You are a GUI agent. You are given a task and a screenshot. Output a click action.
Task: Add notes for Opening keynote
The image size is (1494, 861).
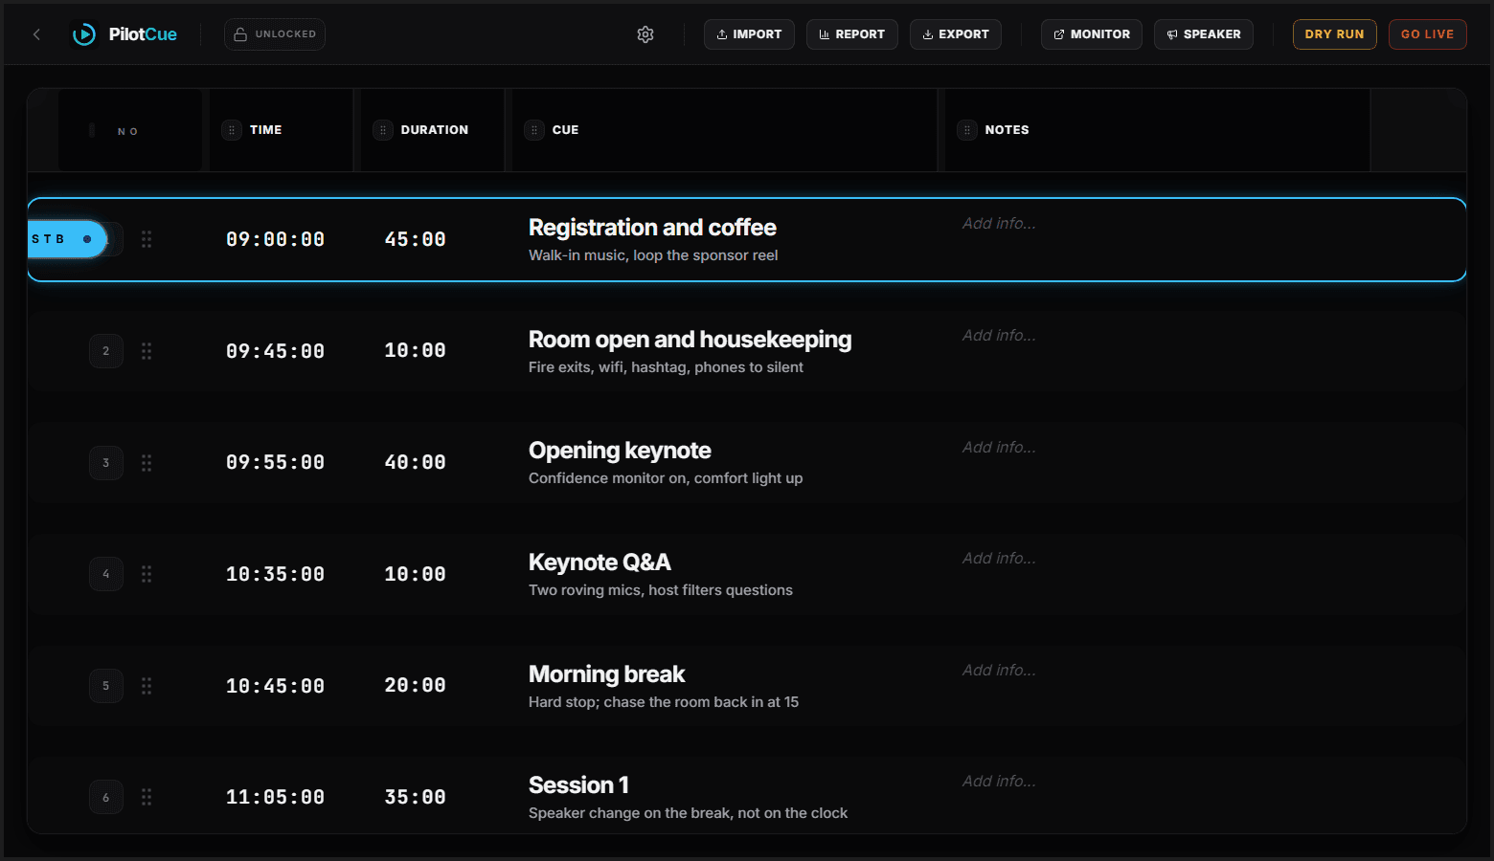[x=999, y=448]
